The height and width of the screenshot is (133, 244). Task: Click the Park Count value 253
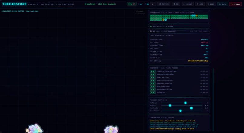[x=207, y=49]
